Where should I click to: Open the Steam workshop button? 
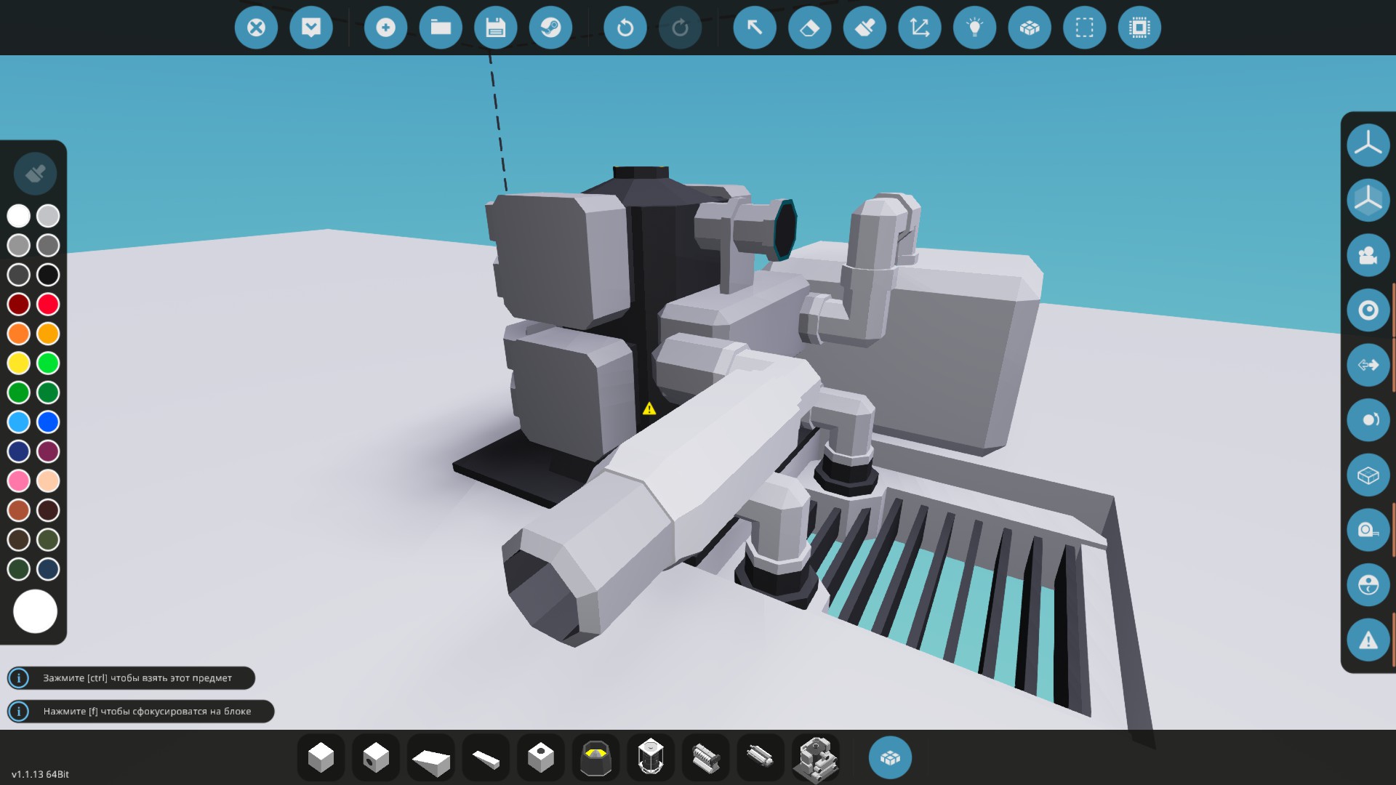(550, 28)
